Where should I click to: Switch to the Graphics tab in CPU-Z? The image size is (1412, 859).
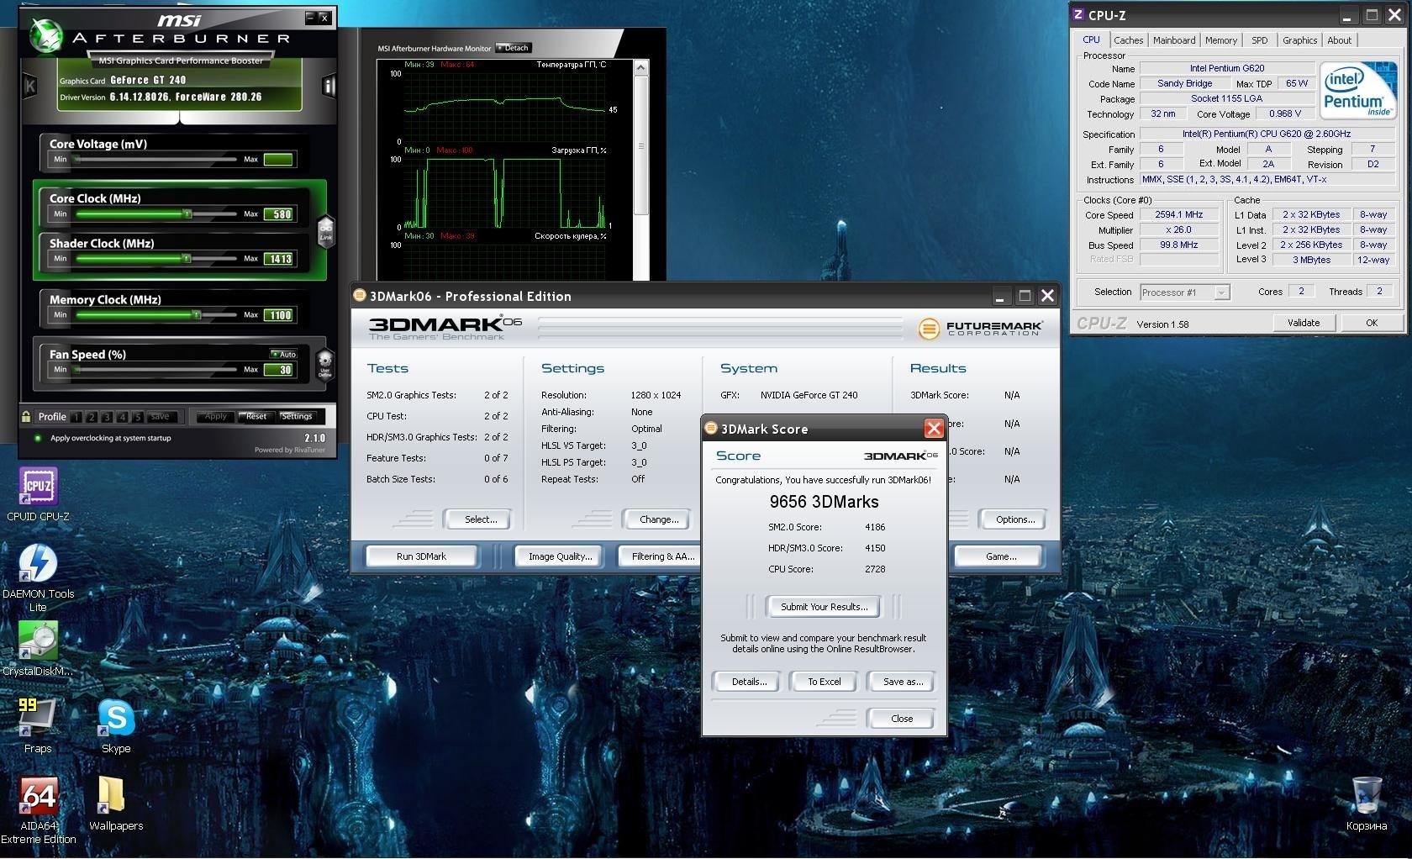point(1299,40)
